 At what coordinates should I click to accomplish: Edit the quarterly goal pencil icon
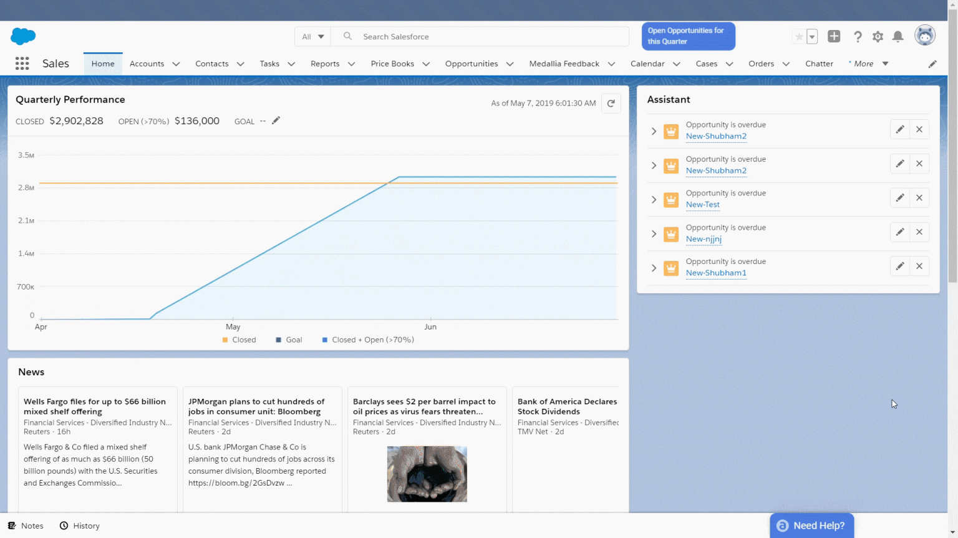[x=276, y=120]
